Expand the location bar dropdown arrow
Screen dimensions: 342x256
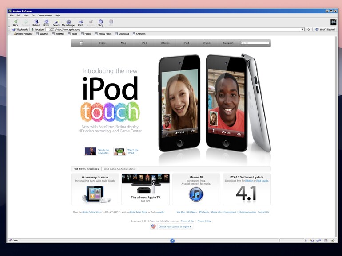coord(302,29)
